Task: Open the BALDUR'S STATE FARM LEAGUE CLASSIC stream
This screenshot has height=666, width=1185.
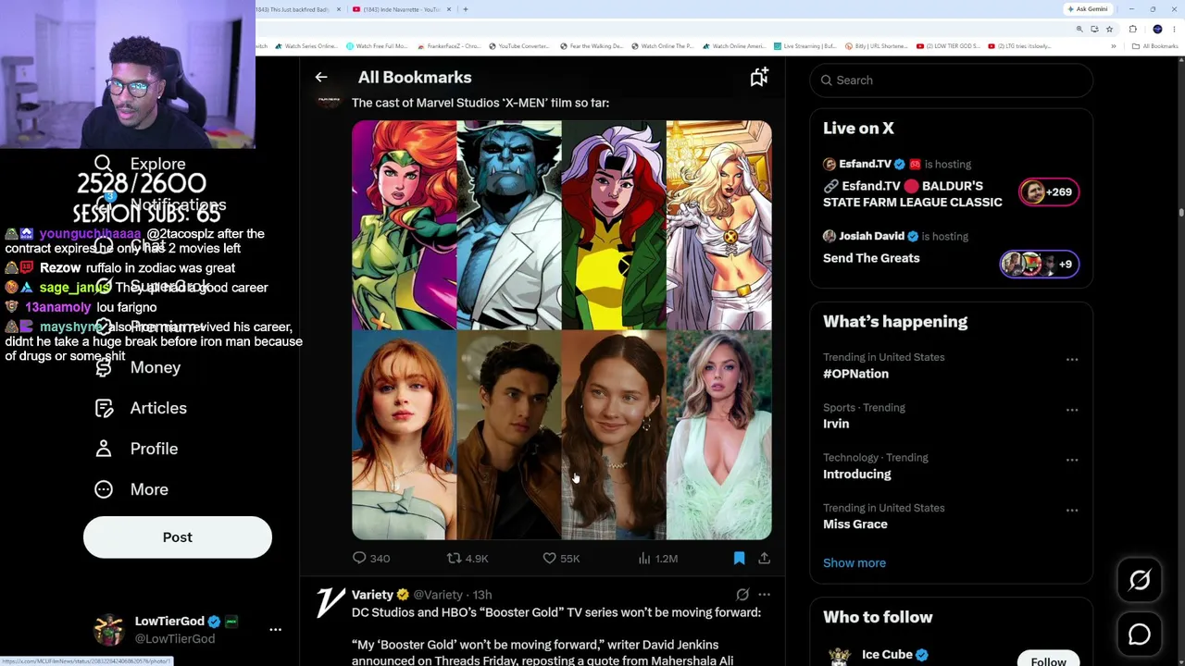Action: click(913, 194)
